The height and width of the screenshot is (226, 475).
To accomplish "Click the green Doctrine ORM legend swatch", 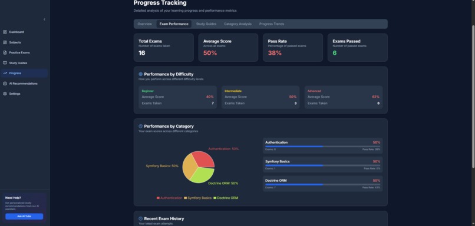I will [x=215, y=198].
